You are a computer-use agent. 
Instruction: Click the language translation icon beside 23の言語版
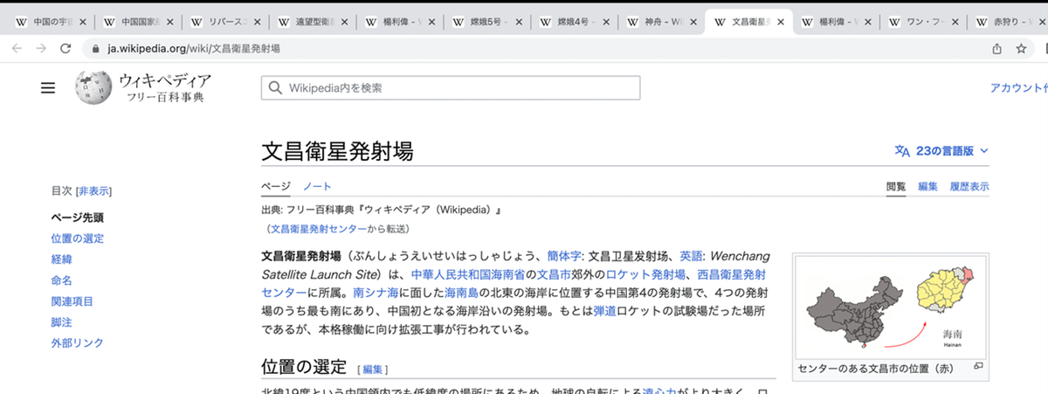click(x=903, y=150)
